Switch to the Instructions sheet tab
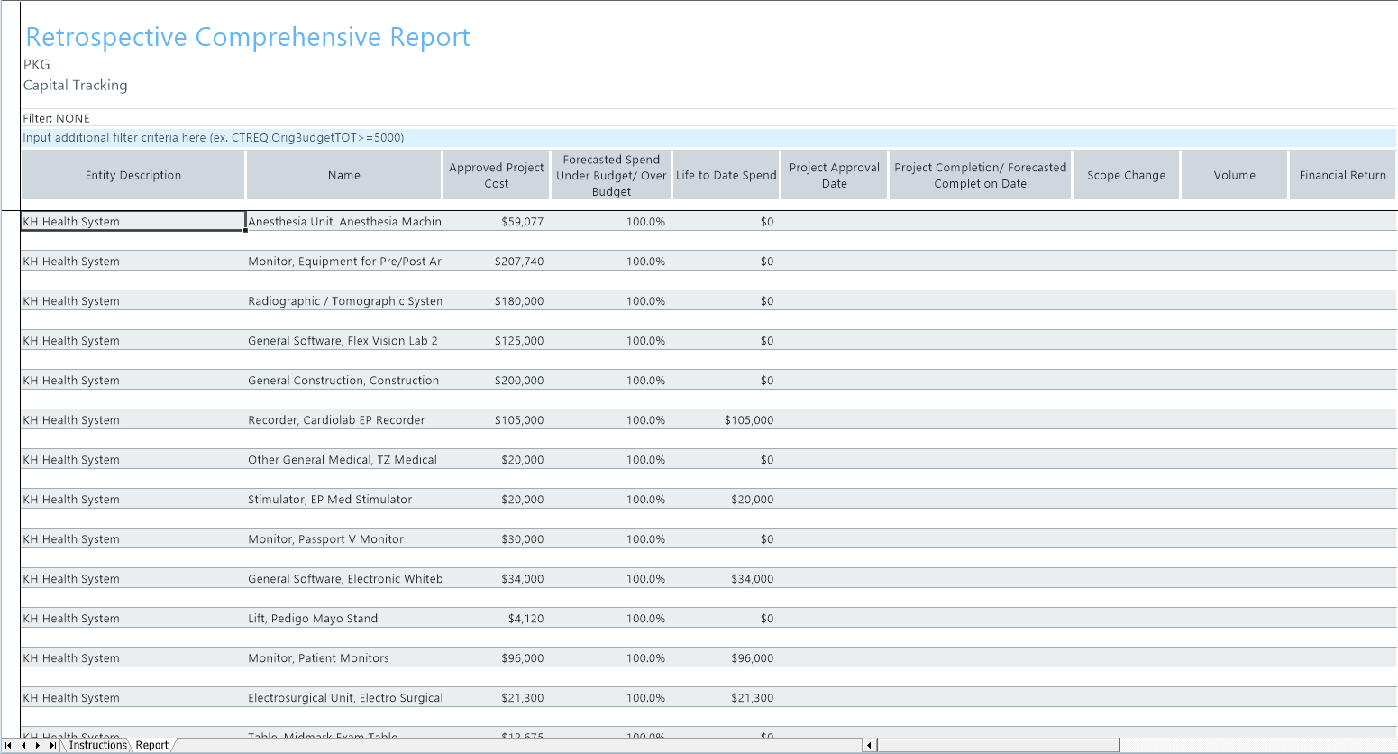Screen dimensions: 1398x754 pos(97,745)
